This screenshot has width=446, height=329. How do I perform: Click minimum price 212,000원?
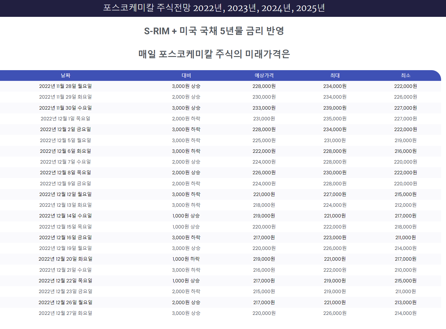click(x=406, y=205)
